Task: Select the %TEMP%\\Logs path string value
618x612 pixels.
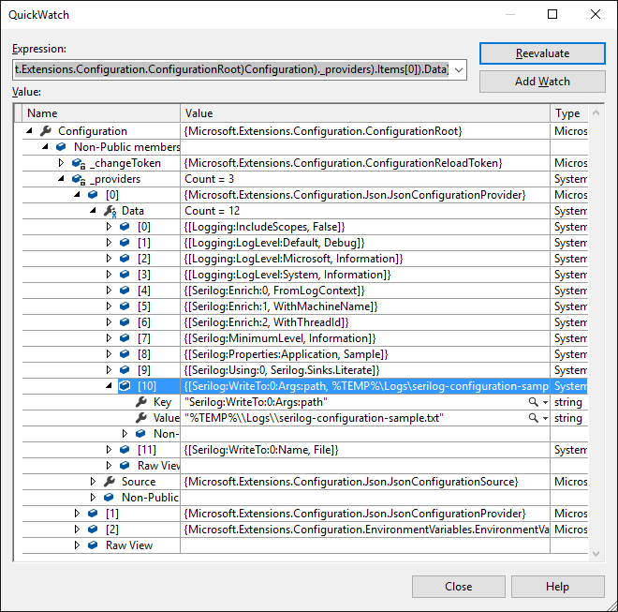Action: point(314,418)
